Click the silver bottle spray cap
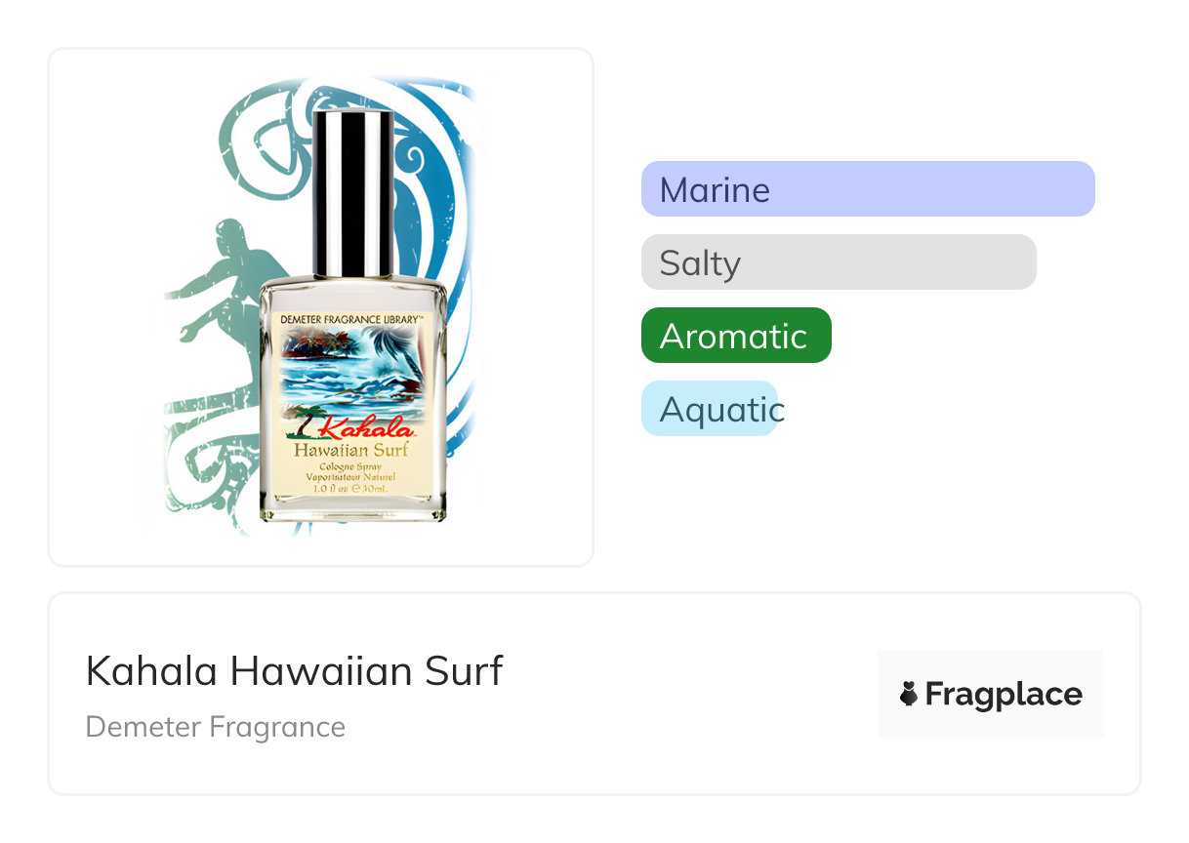This screenshot has height=843, width=1189. [x=352, y=193]
